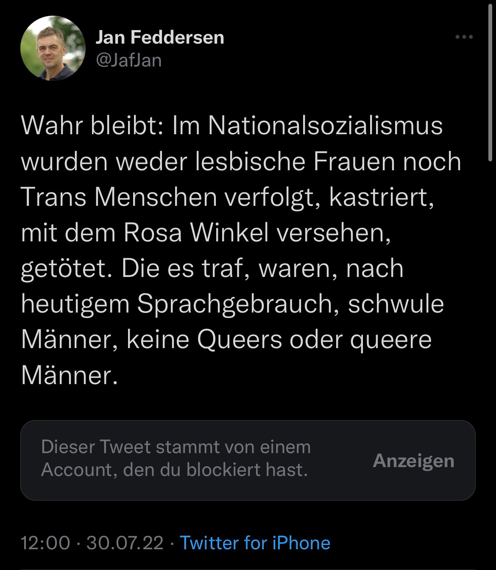Click the 30.07.22 date
Viewport: 496px width, 570px height.
(125, 543)
